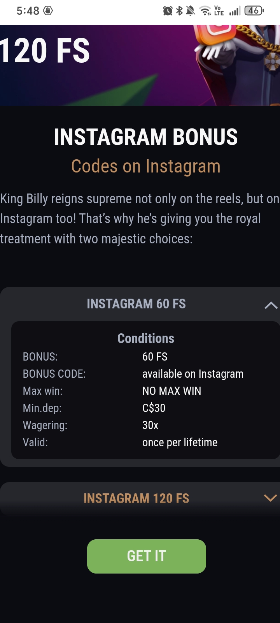Tap the cellular signal bars icon
Screen dimensions: 280x623
234,11
